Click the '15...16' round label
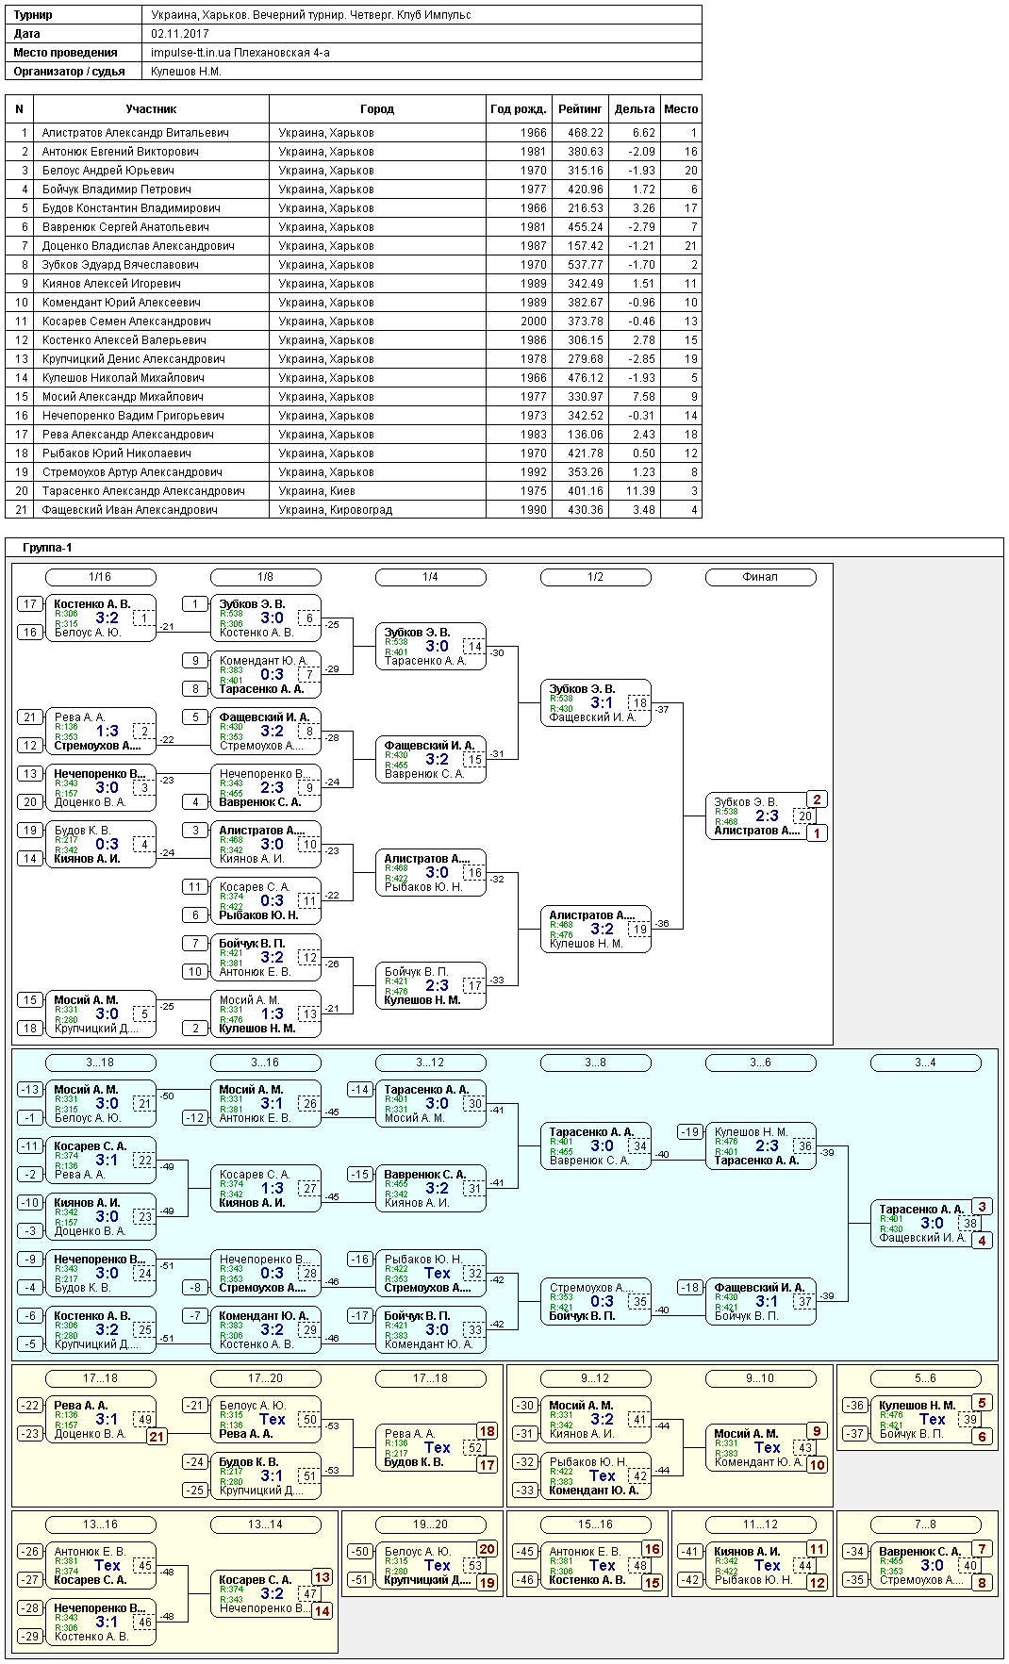 pos(595,1524)
